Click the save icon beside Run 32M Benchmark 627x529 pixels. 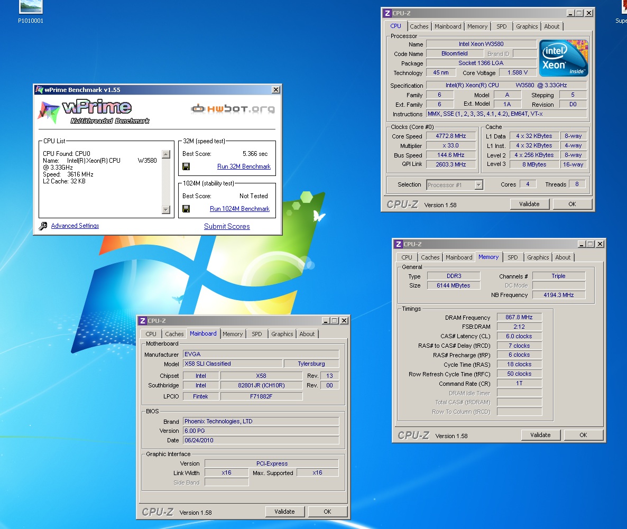186,166
